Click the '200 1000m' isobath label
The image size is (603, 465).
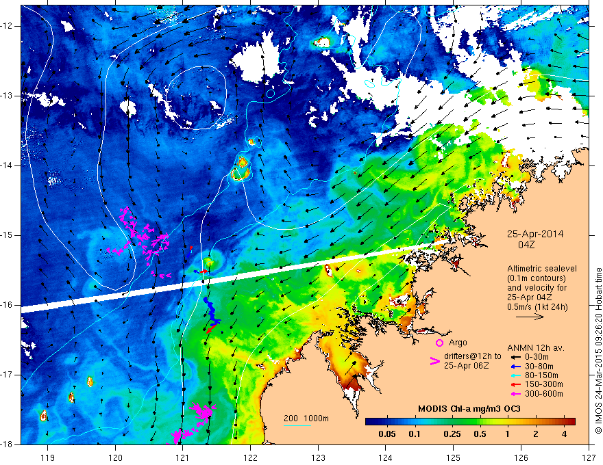[x=306, y=418]
